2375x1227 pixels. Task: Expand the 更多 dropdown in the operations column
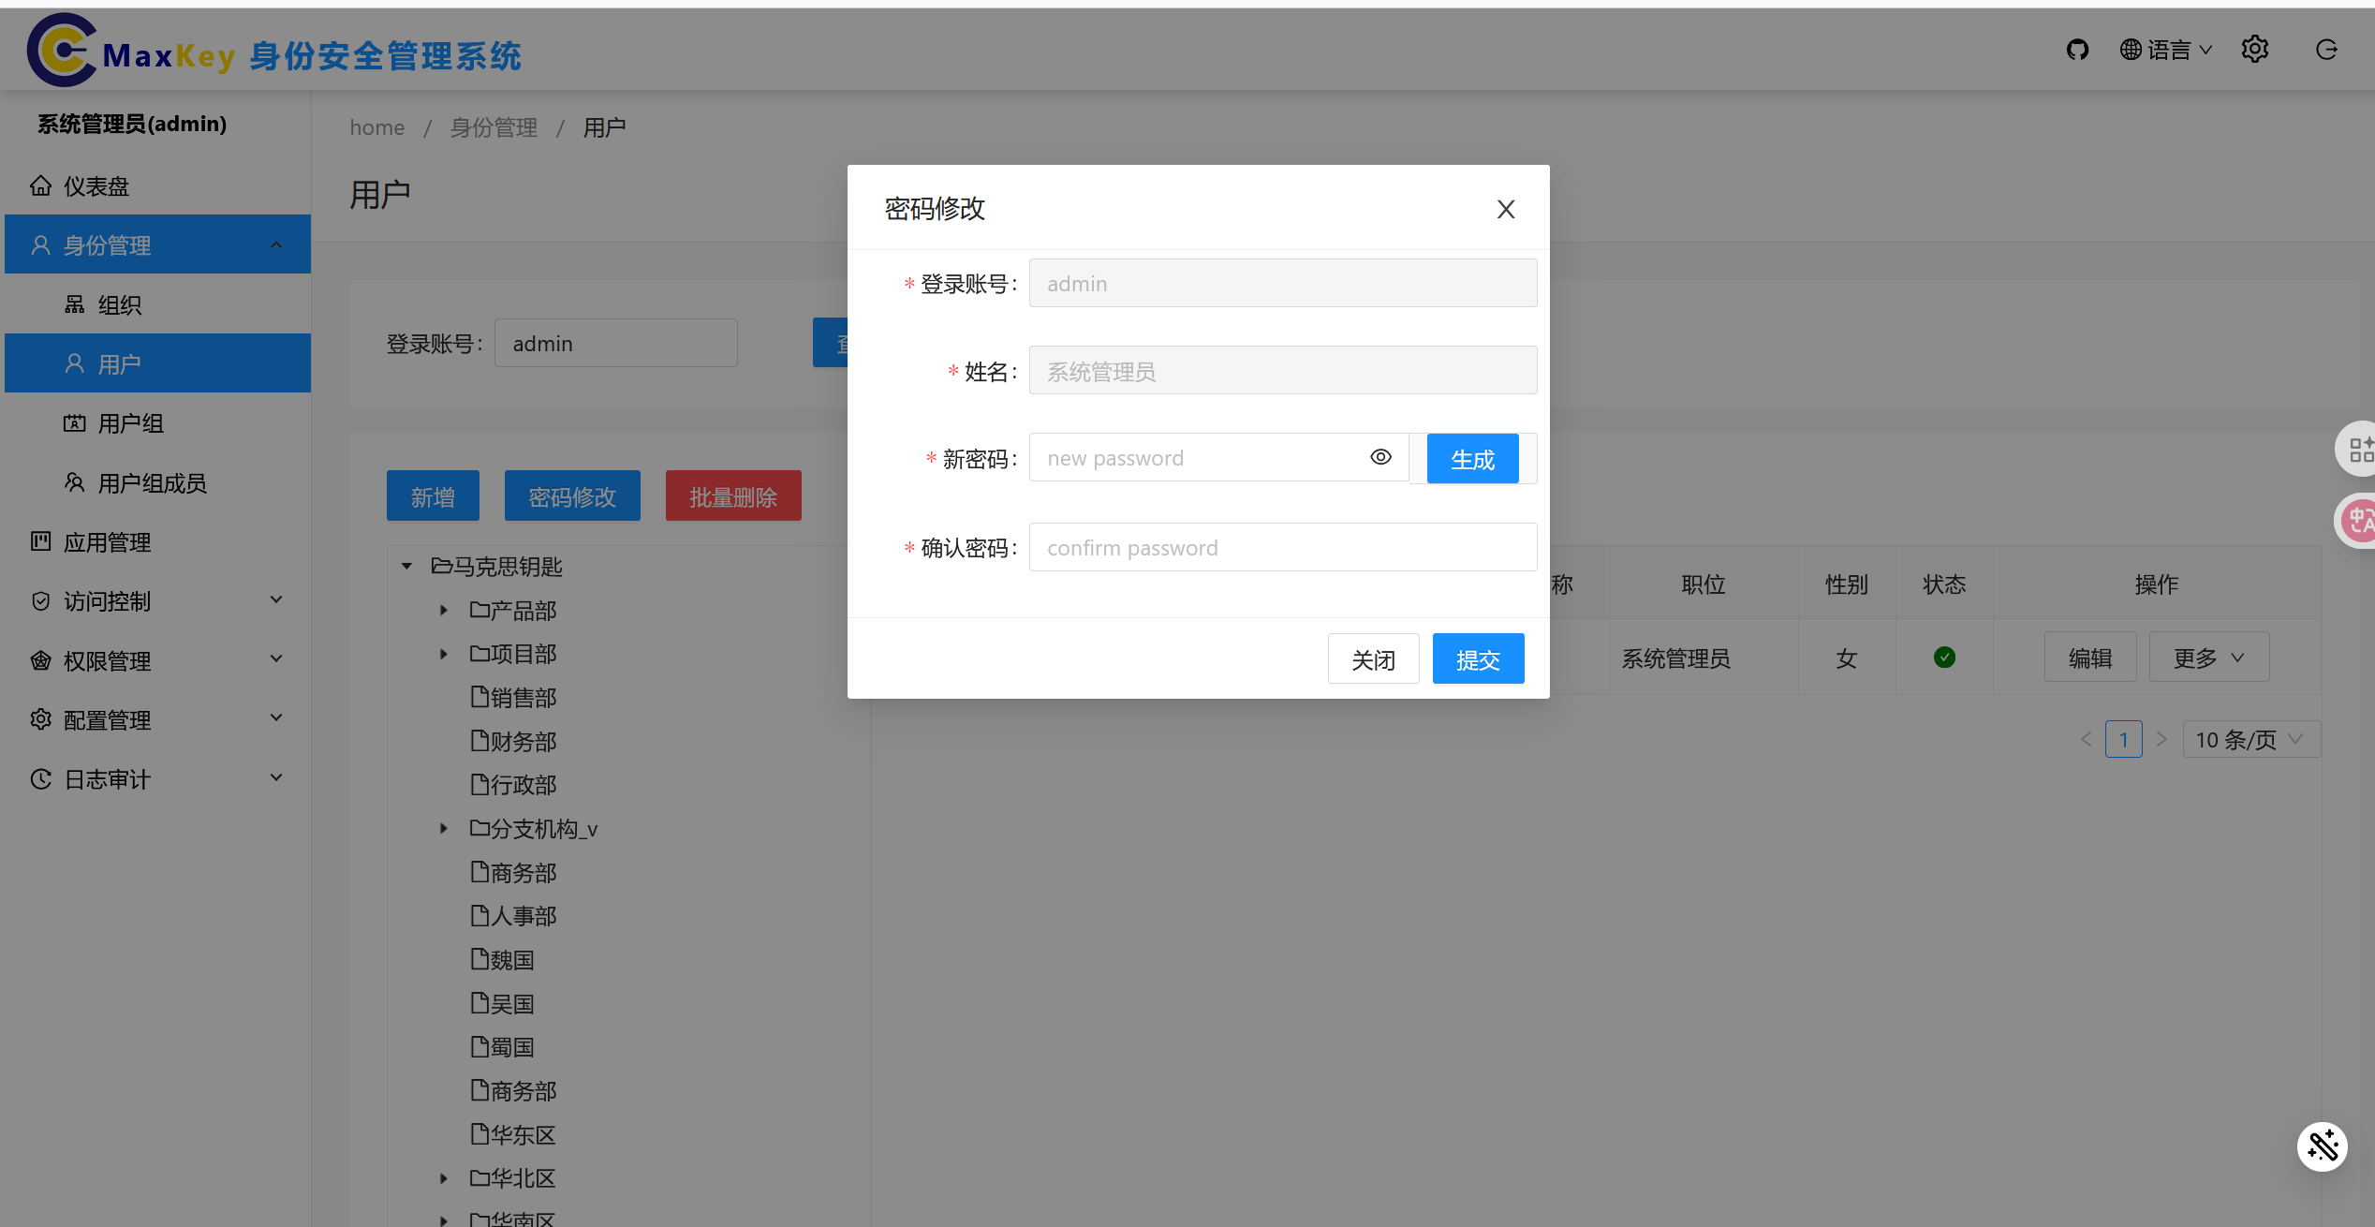[x=2207, y=657]
